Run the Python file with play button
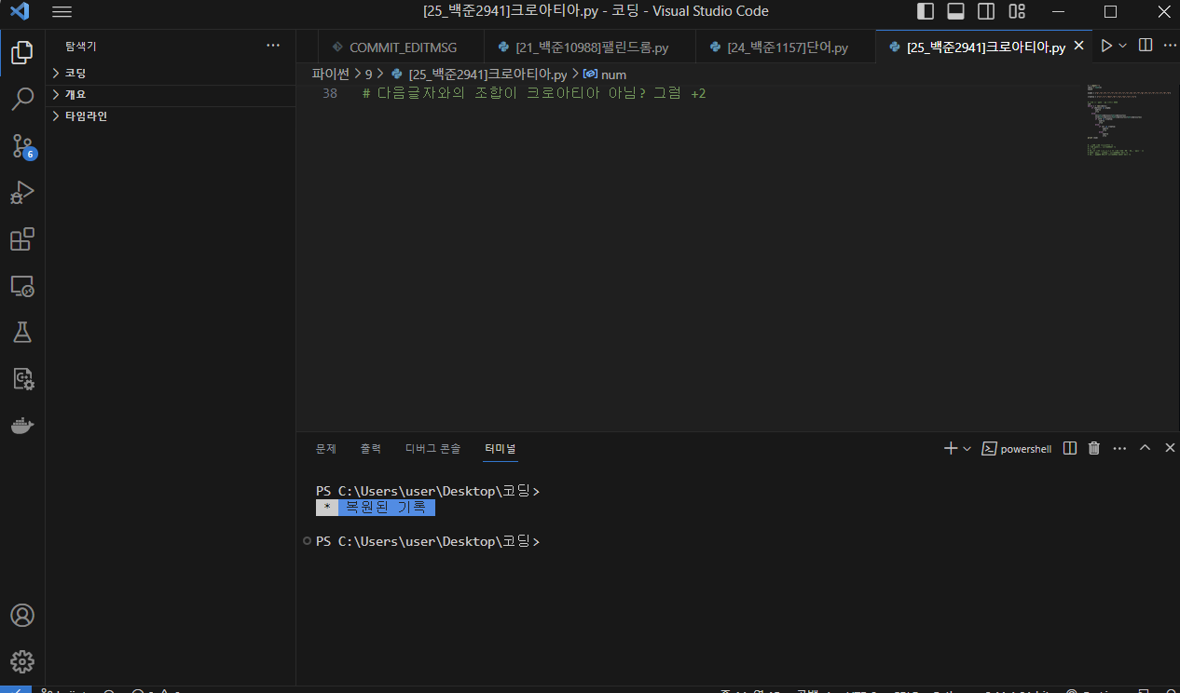Screen dimensions: 1180x693 tap(1106, 46)
